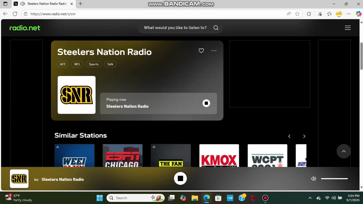Open The Fan station card

pyautogui.click(x=171, y=156)
